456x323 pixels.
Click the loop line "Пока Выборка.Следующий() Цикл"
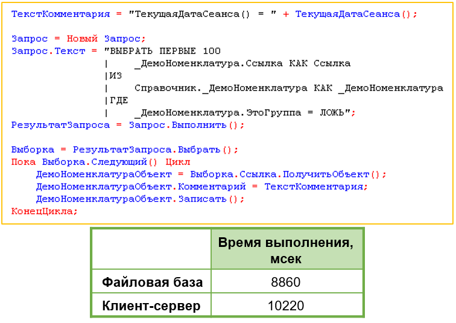[101, 162]
